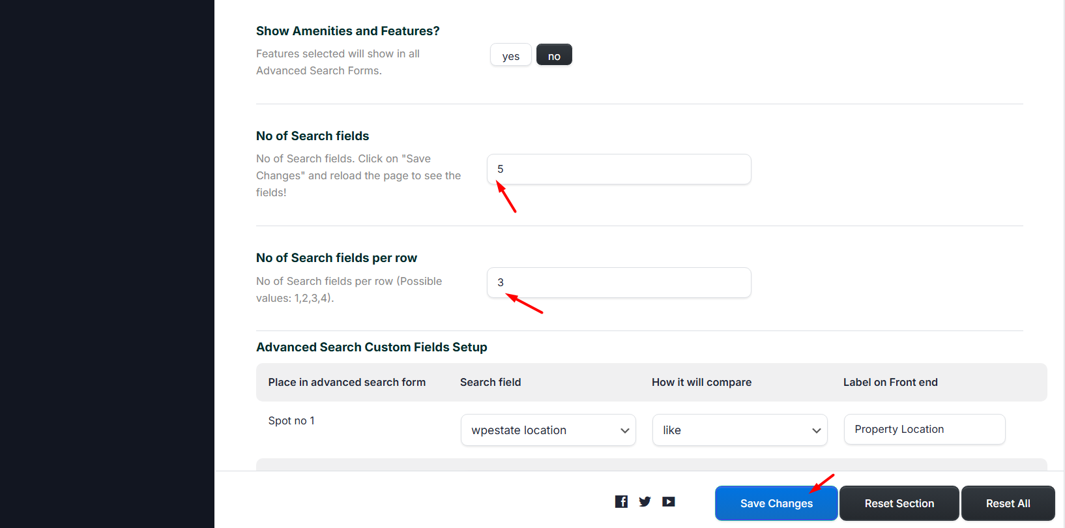Viewport: 1065px width, 528px height.
Task: Click the 'Place in advanced search form' column header
Action: pos(347,383)
